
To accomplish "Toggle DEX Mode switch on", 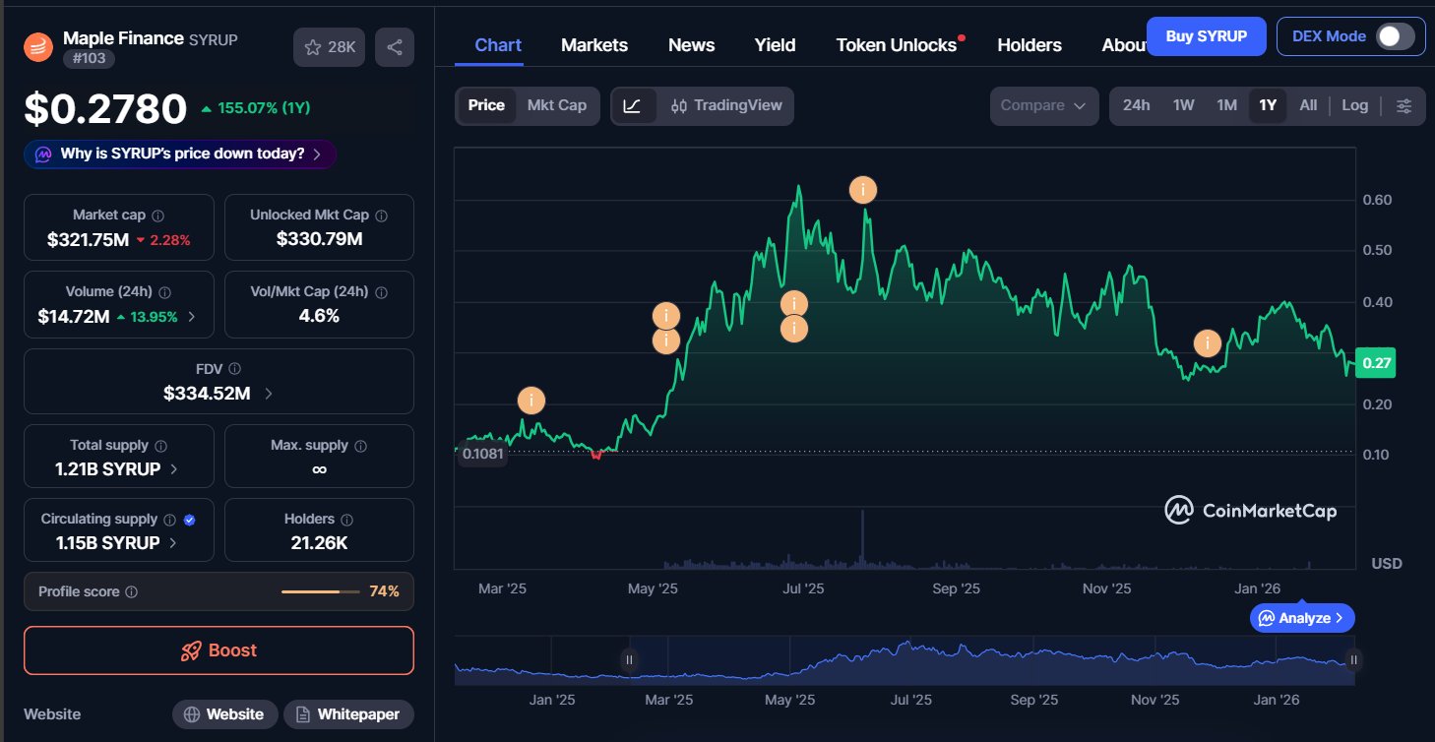I will pyautogui.click(x=1395, y=36).
